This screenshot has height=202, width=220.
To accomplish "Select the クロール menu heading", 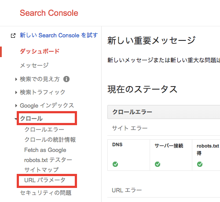I will 31,119.
